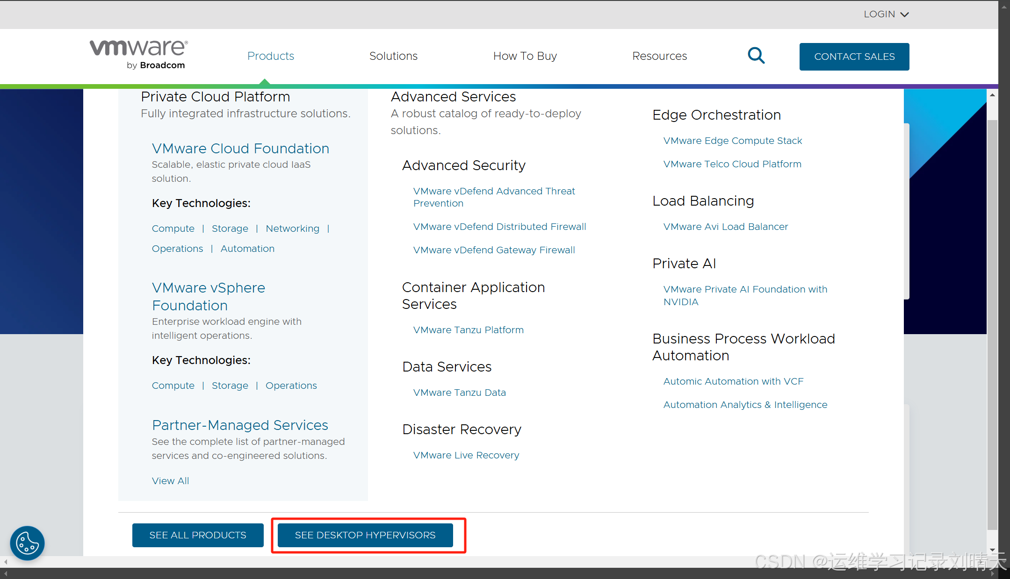Open VMware Live Recovery link
Image resolution: width=1010 pixels, height=579 pixels.
[466, 455]
